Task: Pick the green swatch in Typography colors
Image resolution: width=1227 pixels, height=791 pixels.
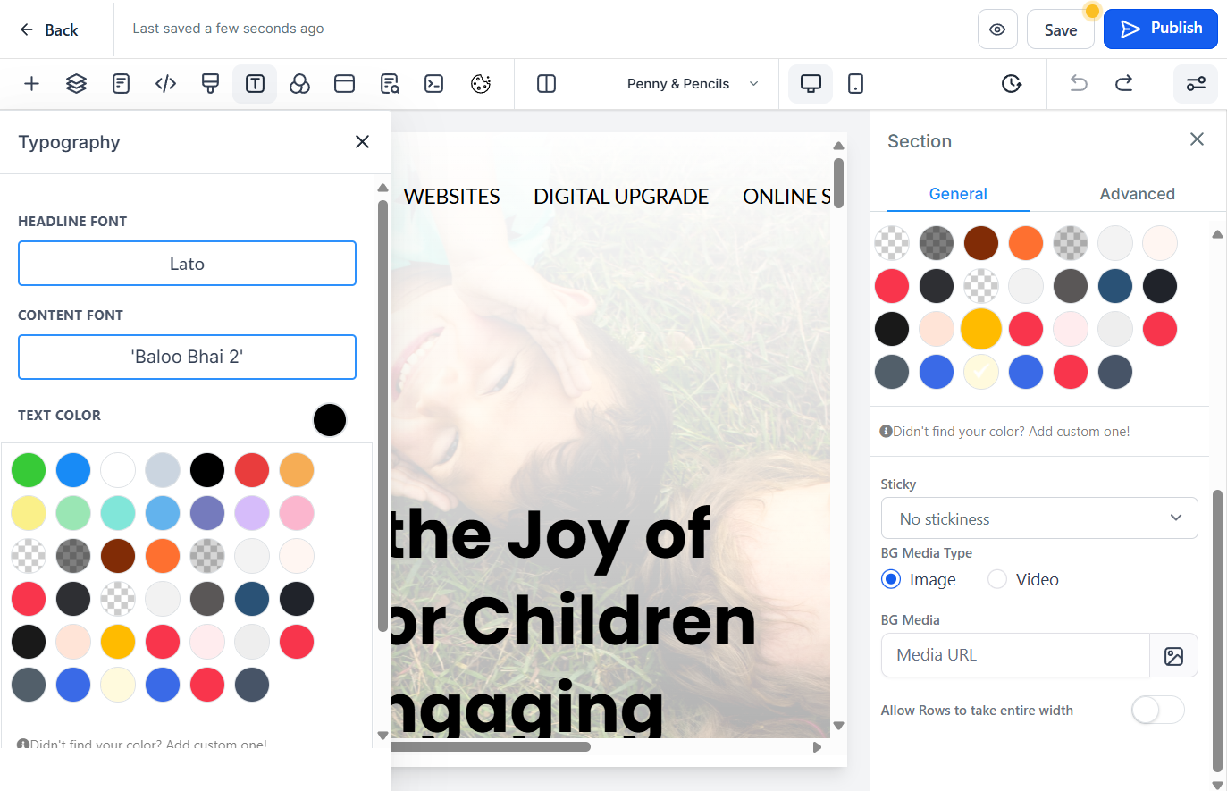Action: [x=29, y=470]
